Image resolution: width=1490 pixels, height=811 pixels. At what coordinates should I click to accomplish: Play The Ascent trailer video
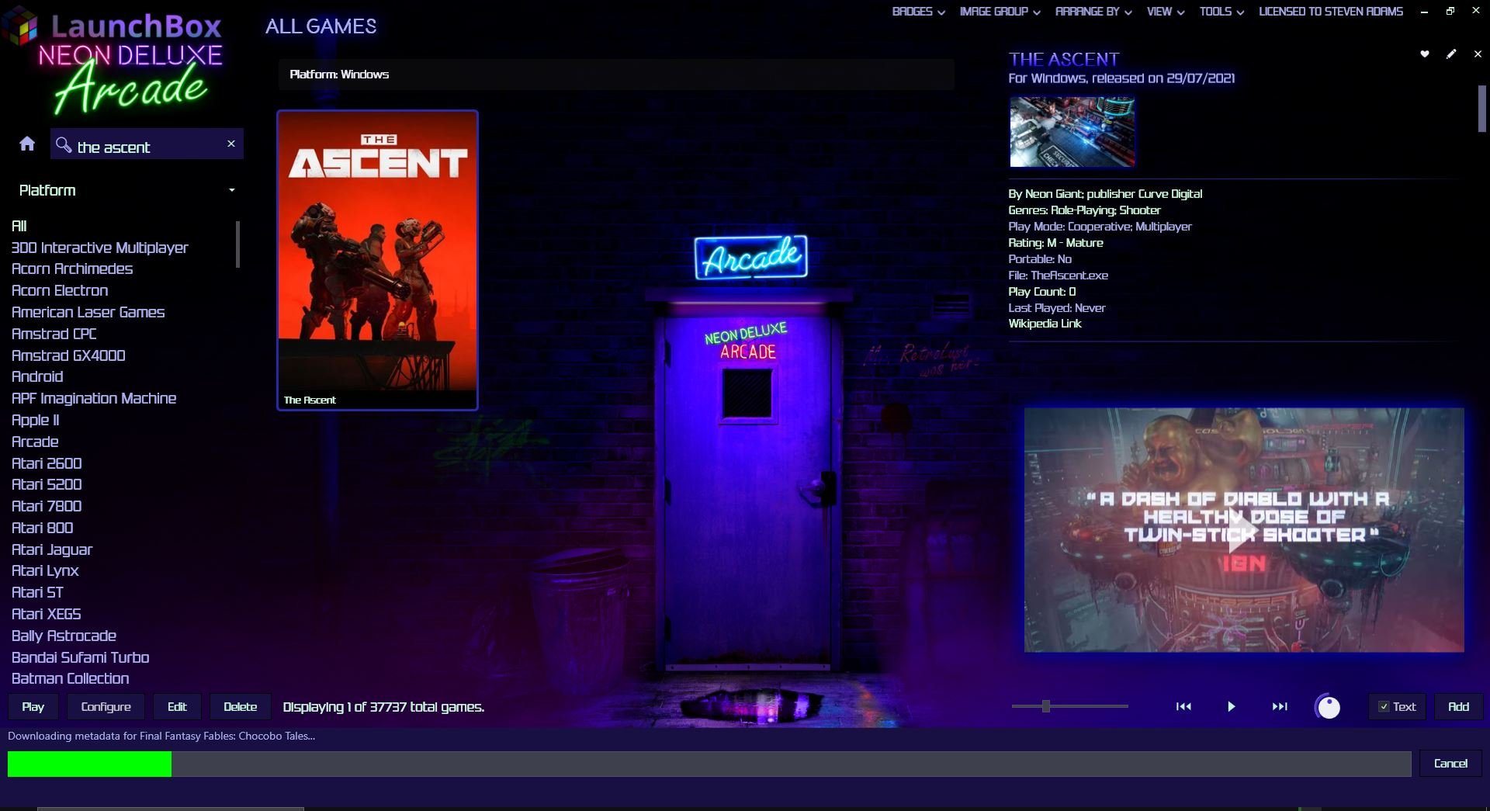coord(1244,530)
